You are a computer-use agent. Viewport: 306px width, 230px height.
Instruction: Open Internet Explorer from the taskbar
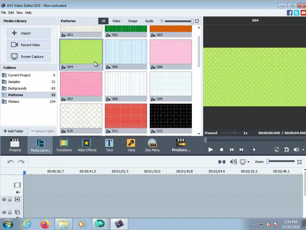click(x=27, y=224)
